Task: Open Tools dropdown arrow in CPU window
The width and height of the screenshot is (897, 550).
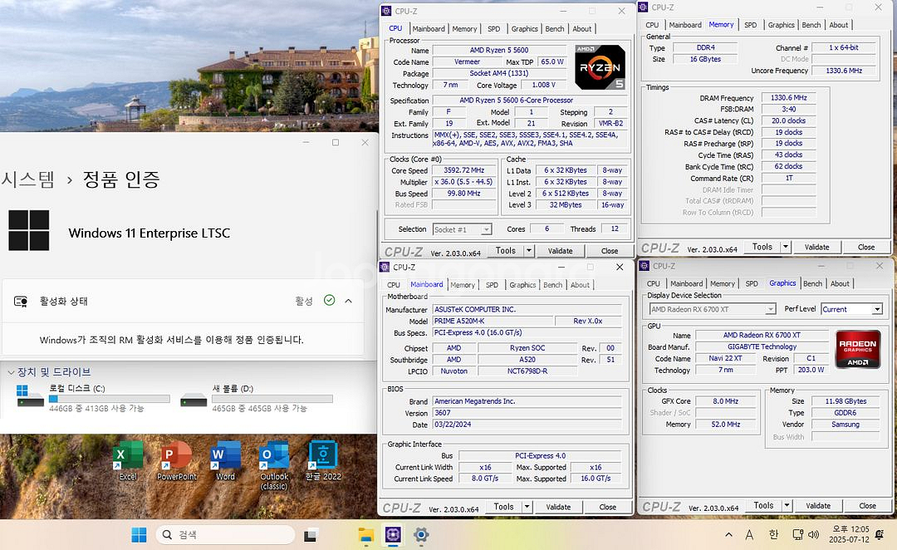Action: [x=528, y=250]
